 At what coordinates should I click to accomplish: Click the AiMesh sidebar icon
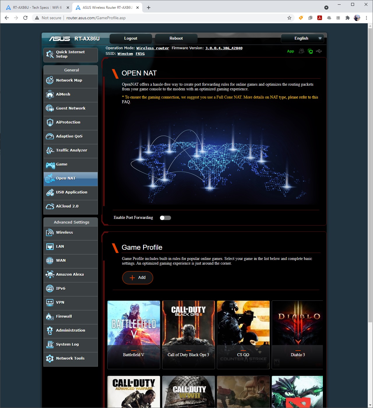click(x=50, y=94)
